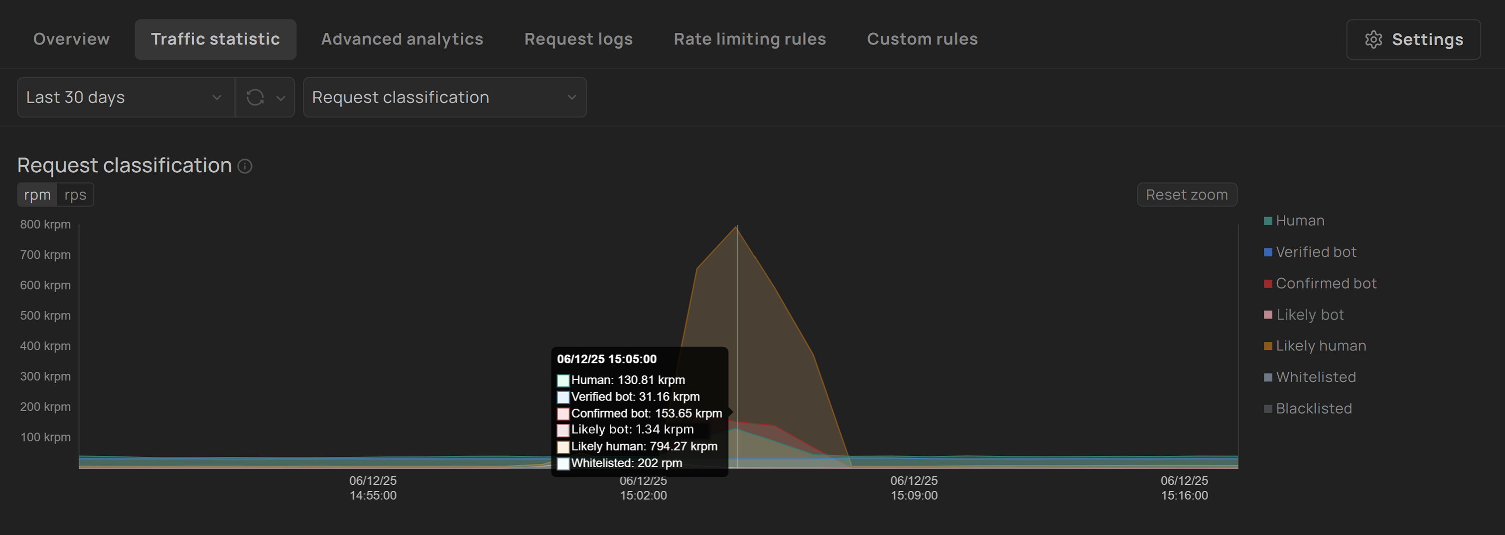This screenshot has height=535, width=1505.
Task: Click the dark Blacklisted legend swatch
Action: click(1268, 409)
